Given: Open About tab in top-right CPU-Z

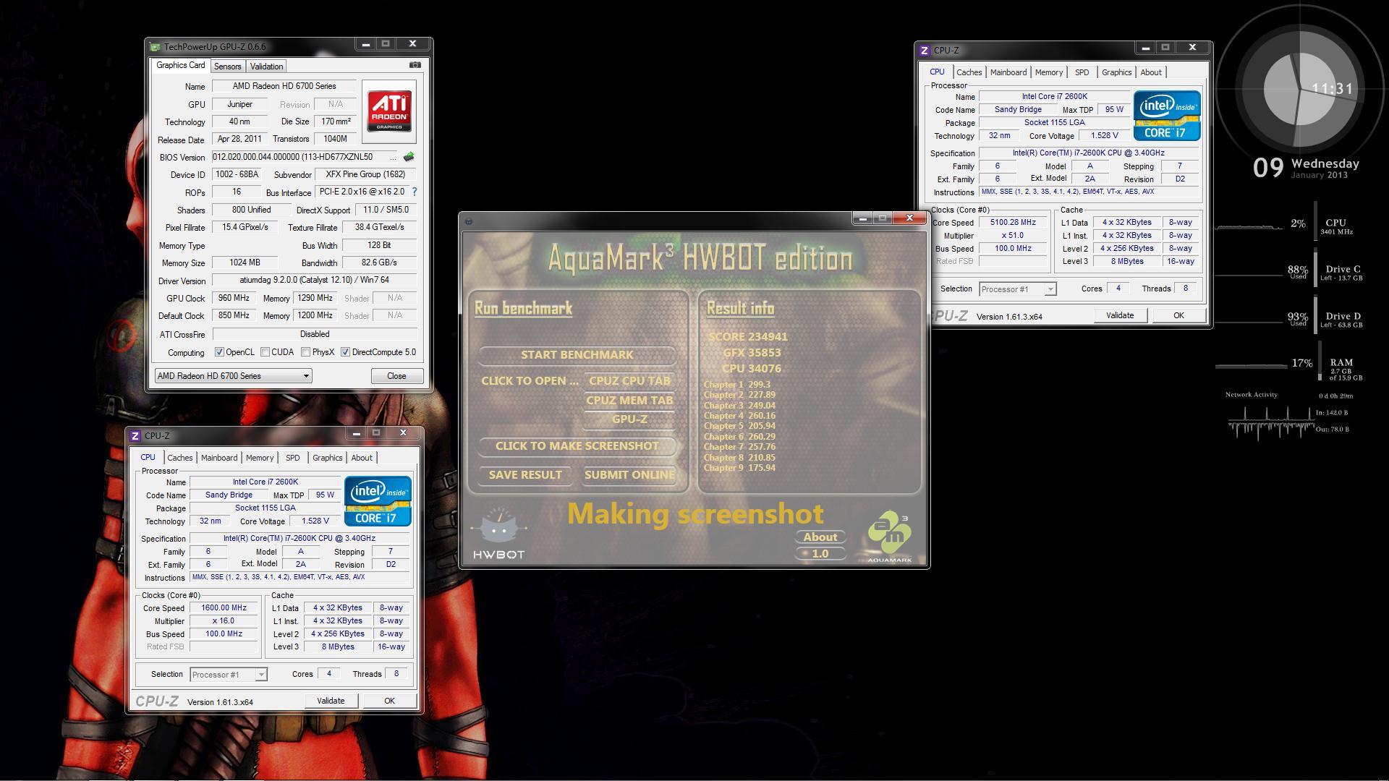Looking at the screenshot, I should pos(1151,72).
